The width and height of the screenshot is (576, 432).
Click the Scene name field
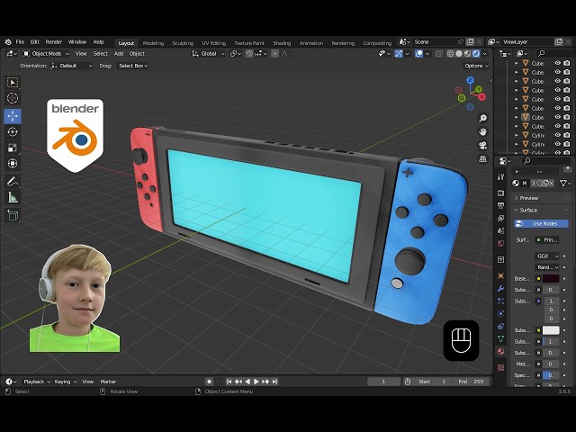click(434, 42)
